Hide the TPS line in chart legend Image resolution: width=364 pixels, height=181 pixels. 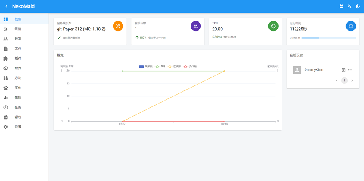point(160,67)
